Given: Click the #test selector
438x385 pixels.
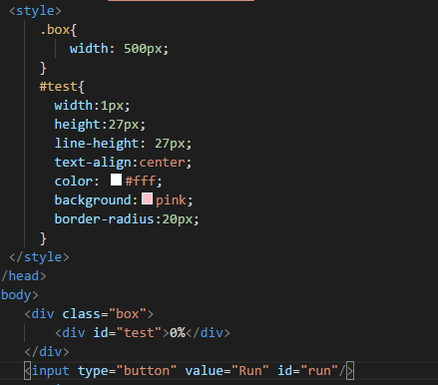Looking at the screenshot, I should pos(59,87).
